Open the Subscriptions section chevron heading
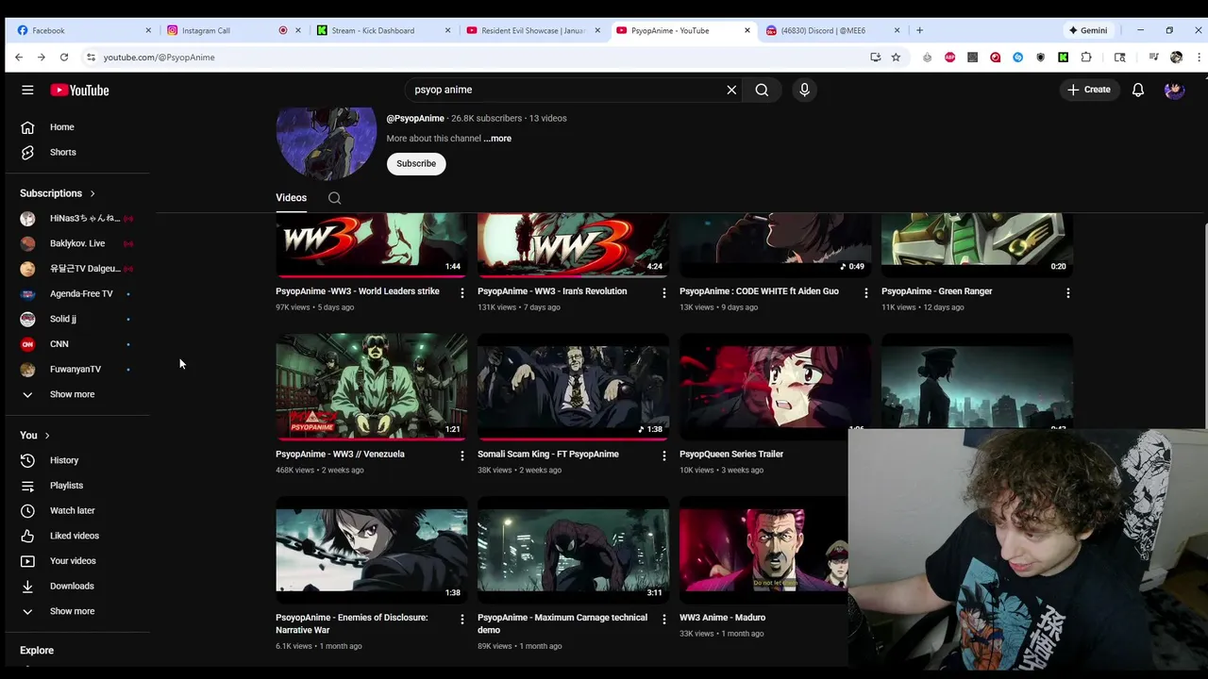The width and height of the screenshot is (1208, 679). (58, 193)
